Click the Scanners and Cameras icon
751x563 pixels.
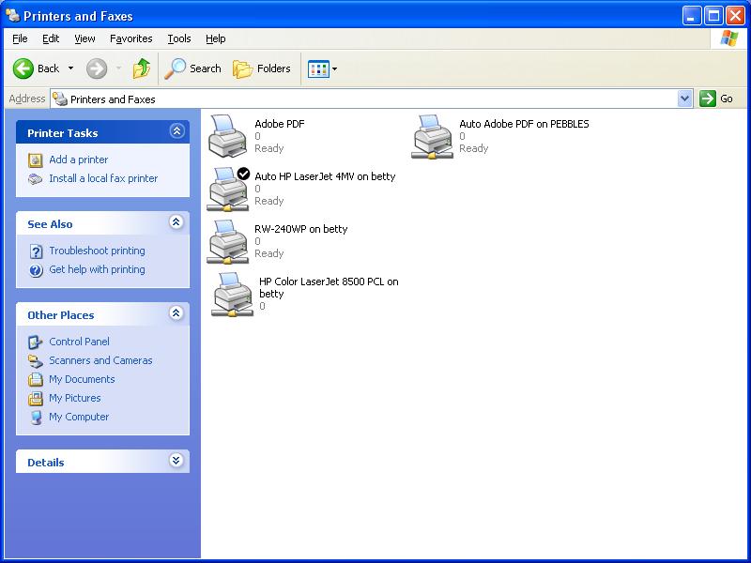point(36,361)
